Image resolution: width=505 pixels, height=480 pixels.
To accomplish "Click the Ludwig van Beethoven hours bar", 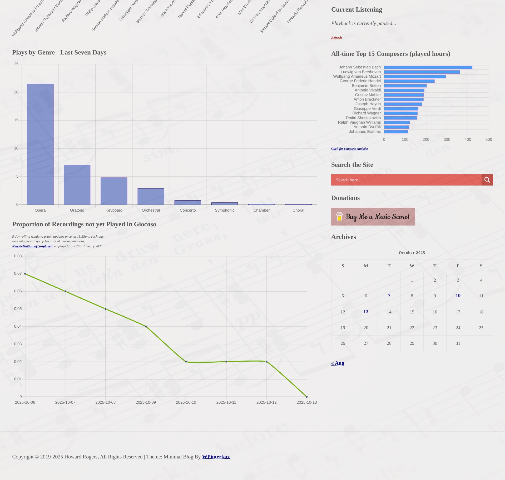I will [422, 72].
